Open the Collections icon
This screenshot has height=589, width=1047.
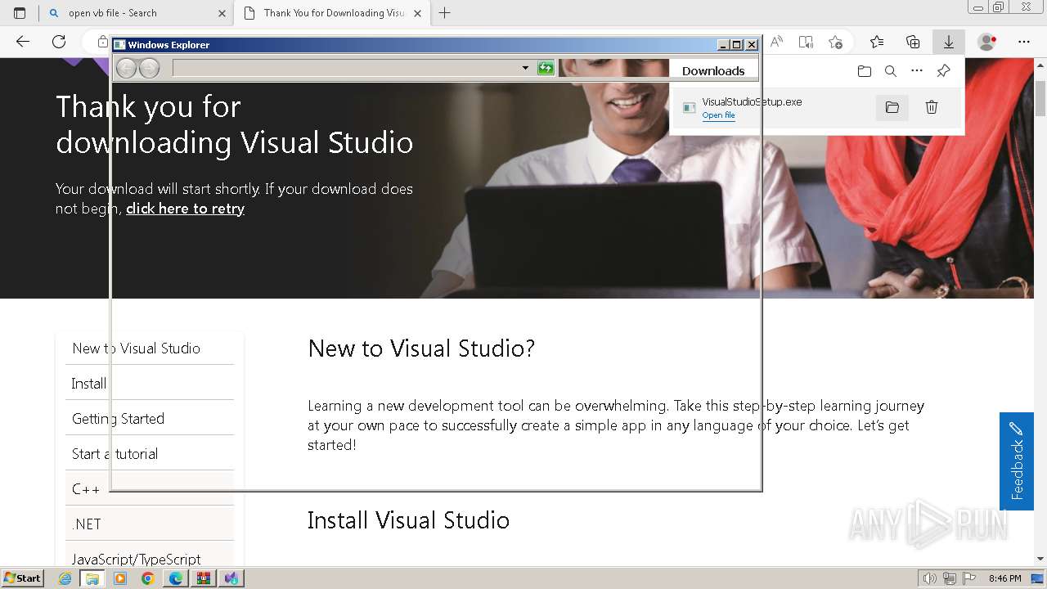click(913, 42)
